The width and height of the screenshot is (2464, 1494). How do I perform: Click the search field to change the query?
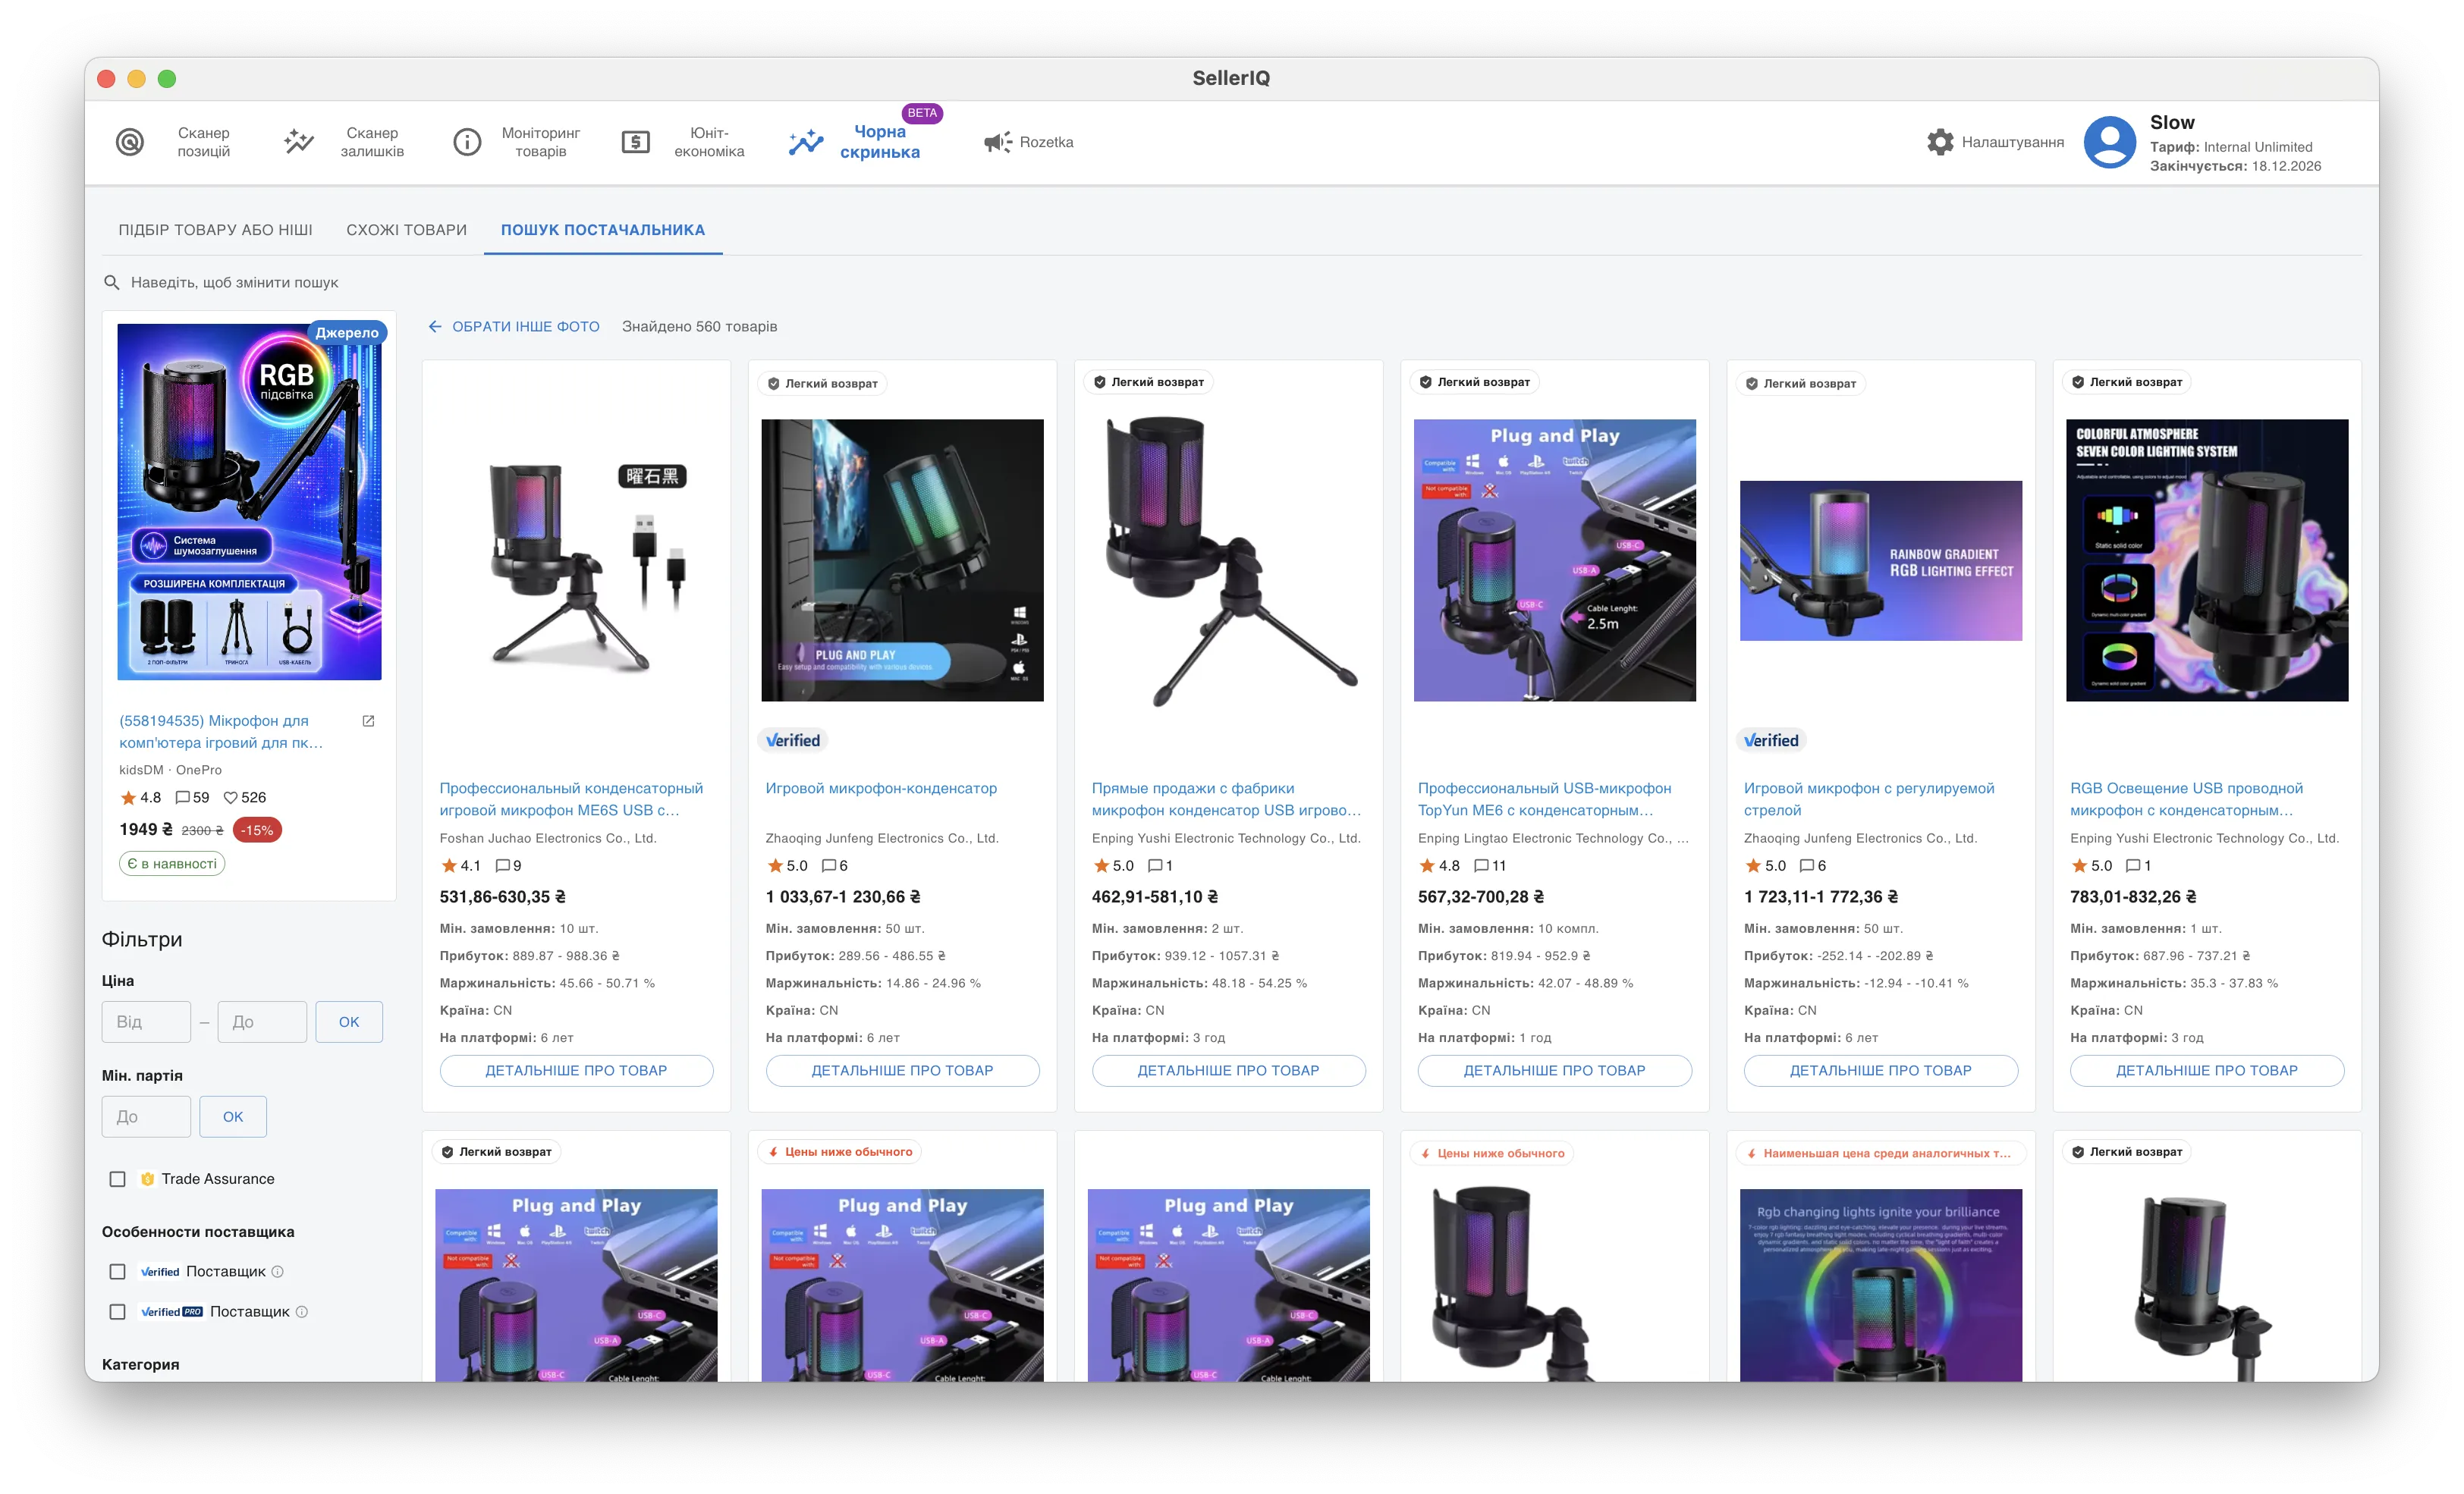pyautogui.click(x=235, y=283)
